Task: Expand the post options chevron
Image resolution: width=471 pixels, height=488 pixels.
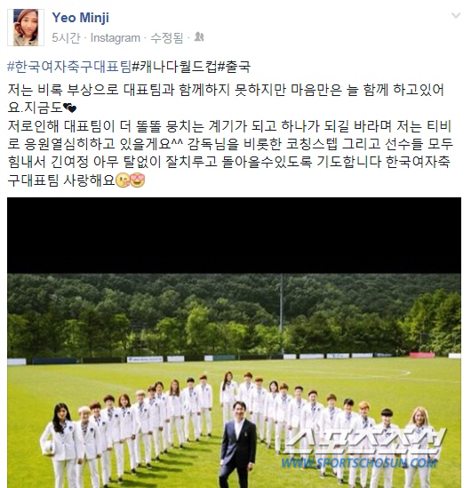Action: pos(456,15)
